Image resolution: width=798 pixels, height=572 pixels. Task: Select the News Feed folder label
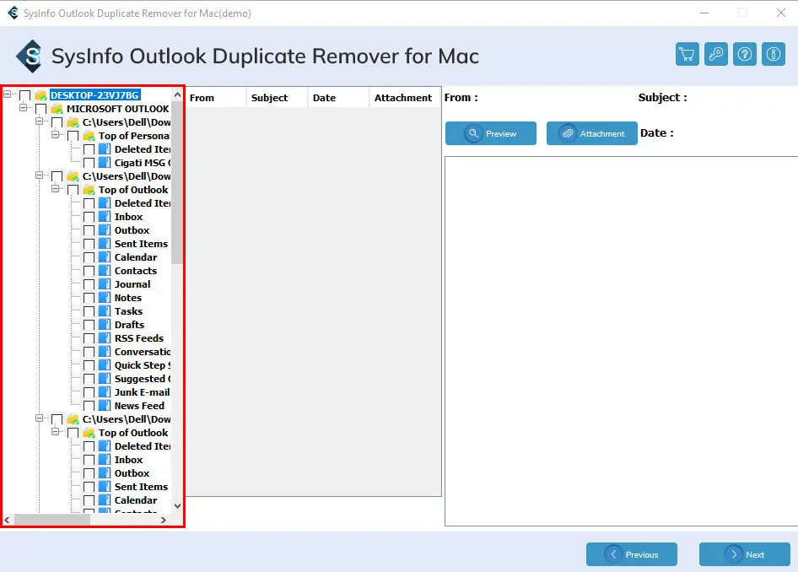tap(139, 406)
